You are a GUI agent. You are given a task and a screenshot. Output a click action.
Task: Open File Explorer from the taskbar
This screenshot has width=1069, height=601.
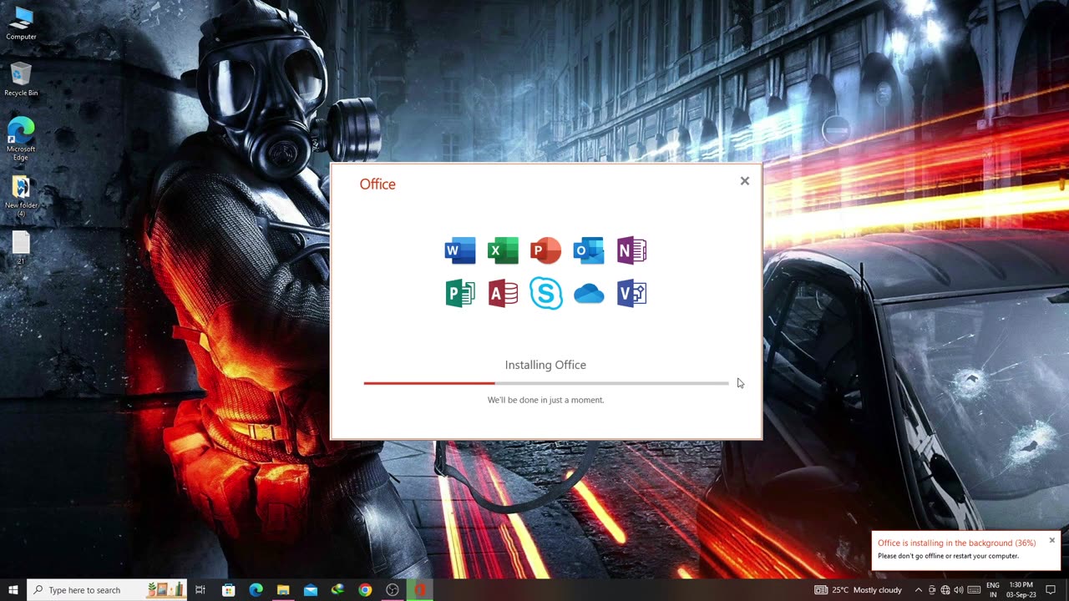coord(283,590)
